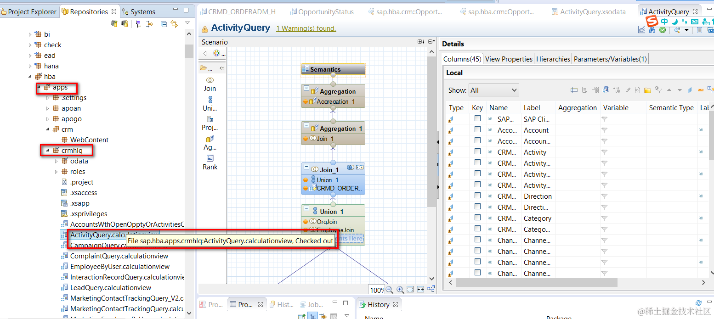The width and height of the screenshot is (714, 319).
Task: Click the yellow folder icon in the Details toolbar
Action: [647, 90]
